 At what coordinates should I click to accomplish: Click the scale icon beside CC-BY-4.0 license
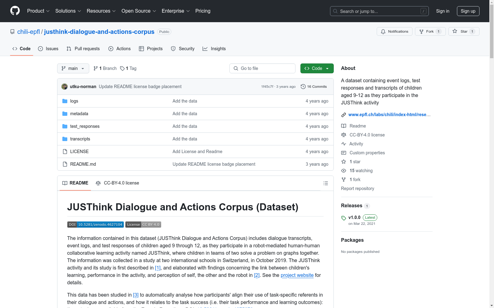coord(344,135)
